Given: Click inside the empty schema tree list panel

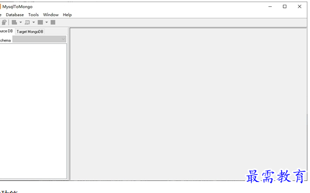Looking at the screenshot, I should 33,111.
